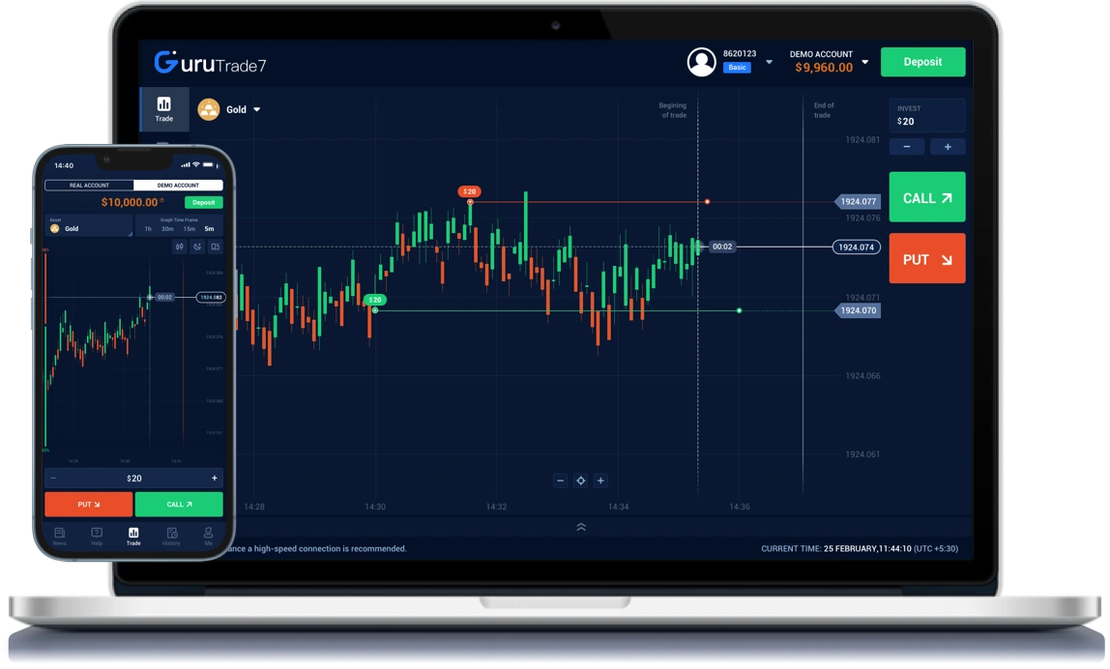Screen dimensions: 1110x669
Task: Click the $10,000.00 balance on the phone
Action: (130, 202)
